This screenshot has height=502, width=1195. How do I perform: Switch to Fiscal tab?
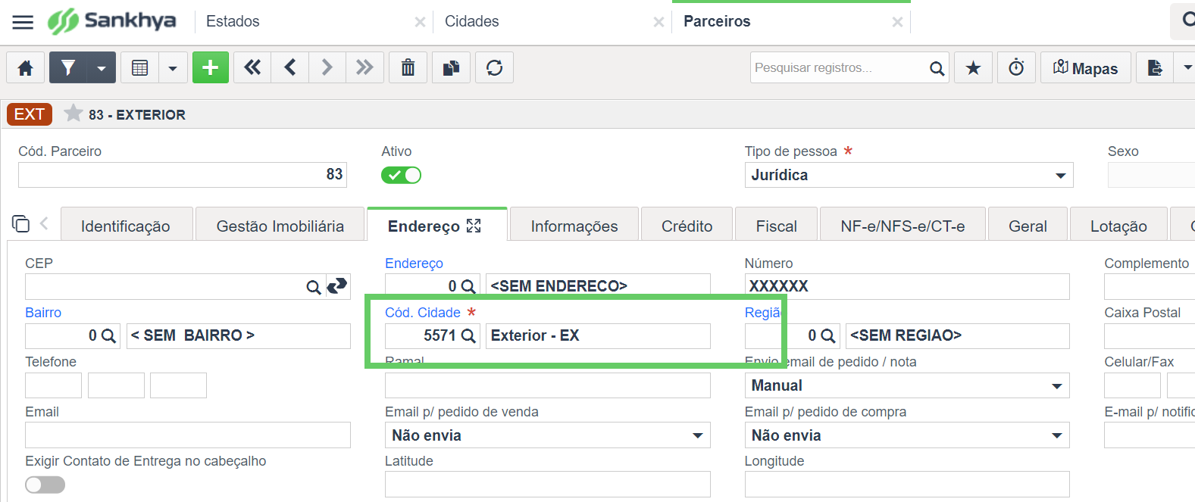777,226
